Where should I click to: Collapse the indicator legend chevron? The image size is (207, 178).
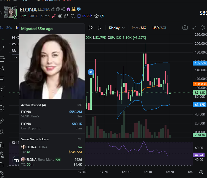16,57
